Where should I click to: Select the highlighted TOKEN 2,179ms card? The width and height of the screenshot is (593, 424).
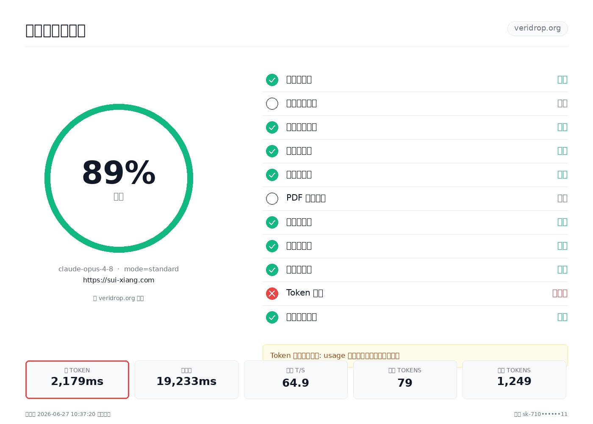[77, 379]
